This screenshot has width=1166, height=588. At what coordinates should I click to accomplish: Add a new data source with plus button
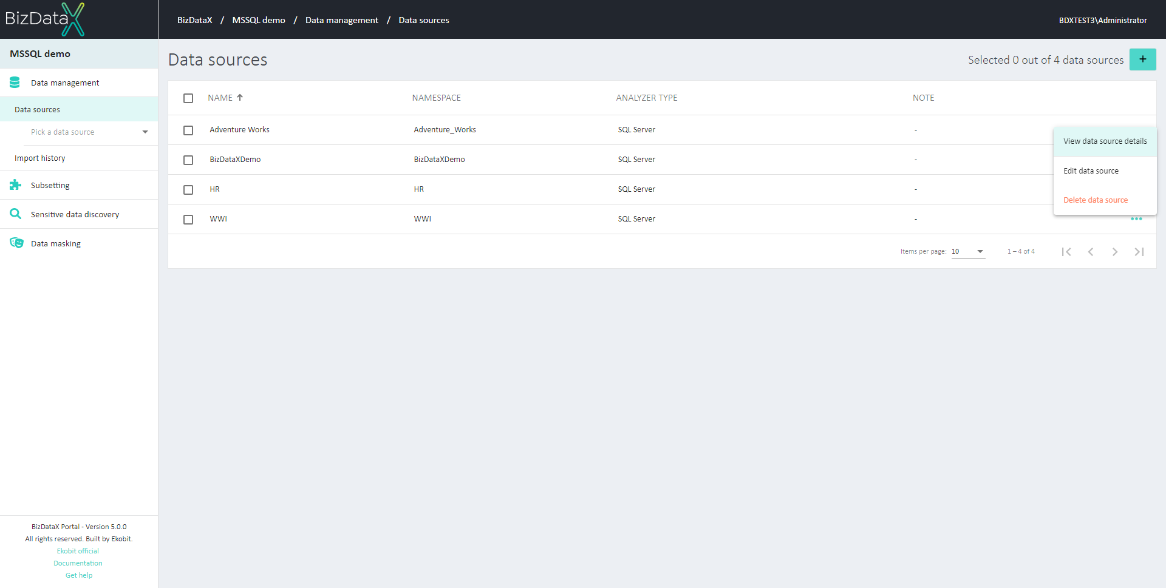(x=1142, y=59)
